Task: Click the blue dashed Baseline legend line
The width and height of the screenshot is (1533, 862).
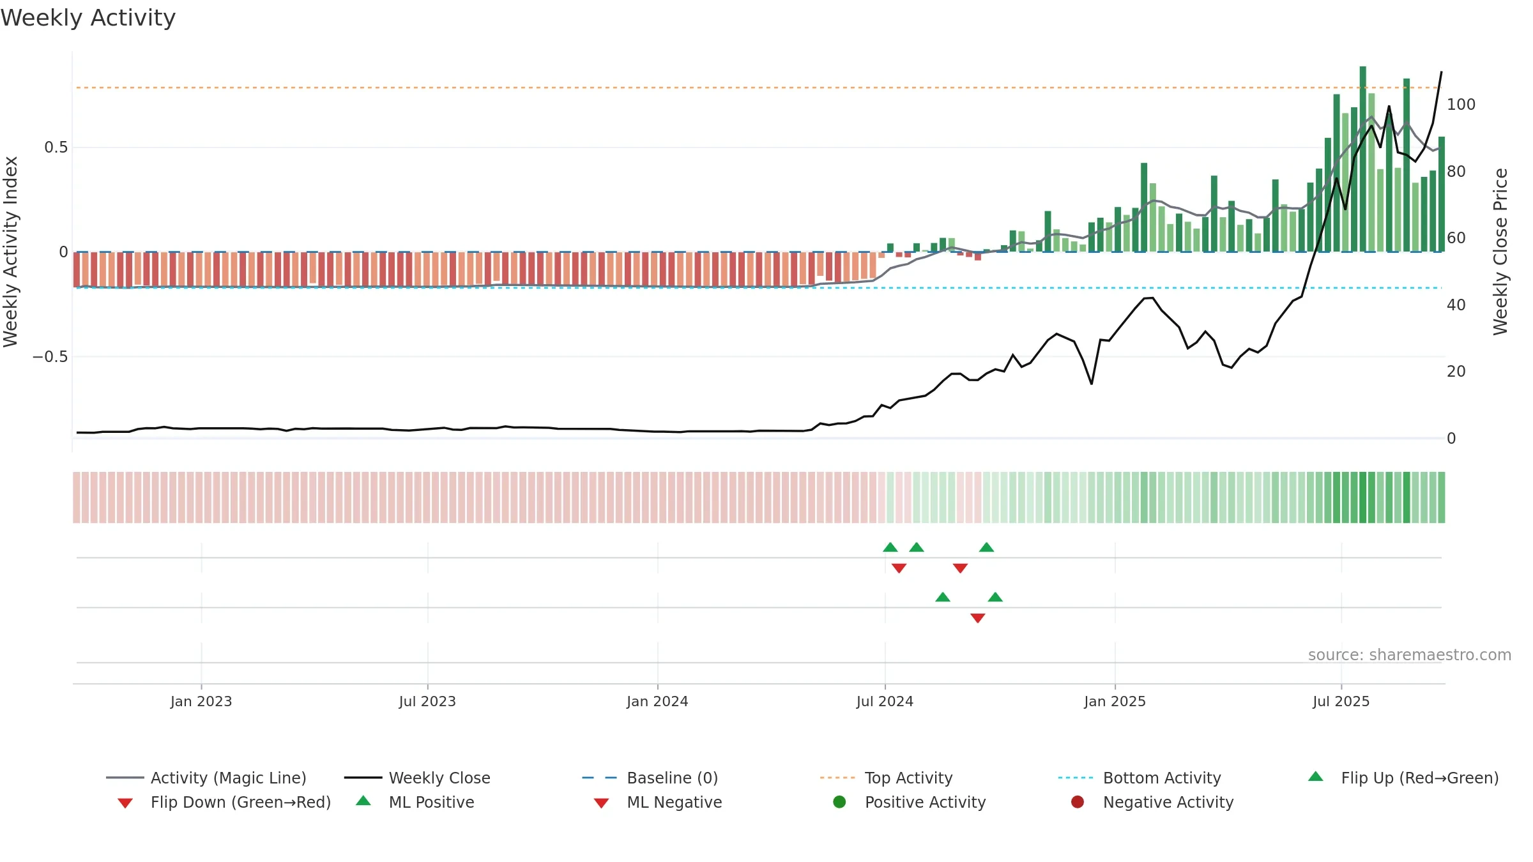Action: 599,778
